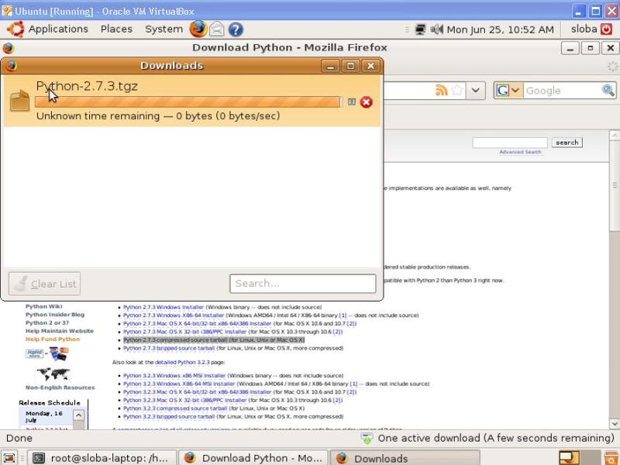Click the Firefox loading throbber icon
Screen dimensions: 620x465
click(x=612, y=67)
